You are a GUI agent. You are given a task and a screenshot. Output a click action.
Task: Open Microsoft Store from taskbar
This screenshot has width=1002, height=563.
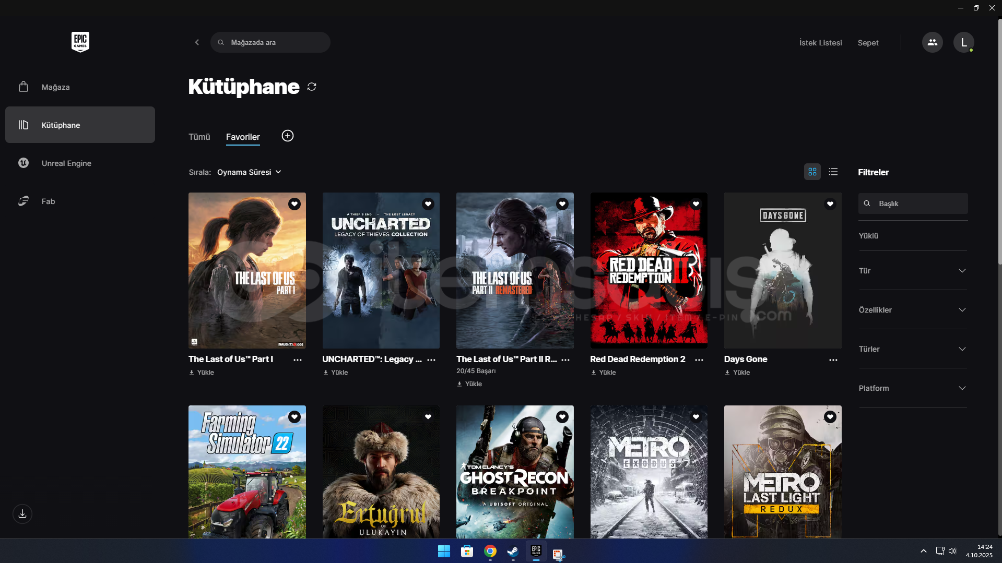pyautogui.click(x=467, y=552)
